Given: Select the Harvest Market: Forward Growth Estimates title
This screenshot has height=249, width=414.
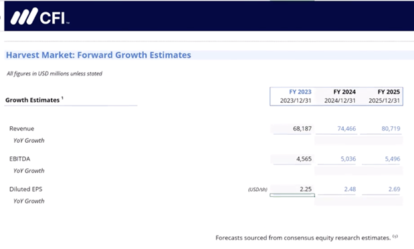Looking at the screenshot, I should tap(98, 55).
